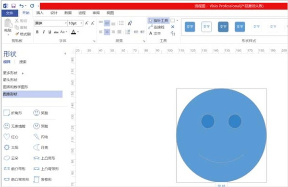The height and width of the screenshot is (187, 288).
Task: Switch to the 数据 (Data) ribbon tab
Action: [x=68, y=13]
